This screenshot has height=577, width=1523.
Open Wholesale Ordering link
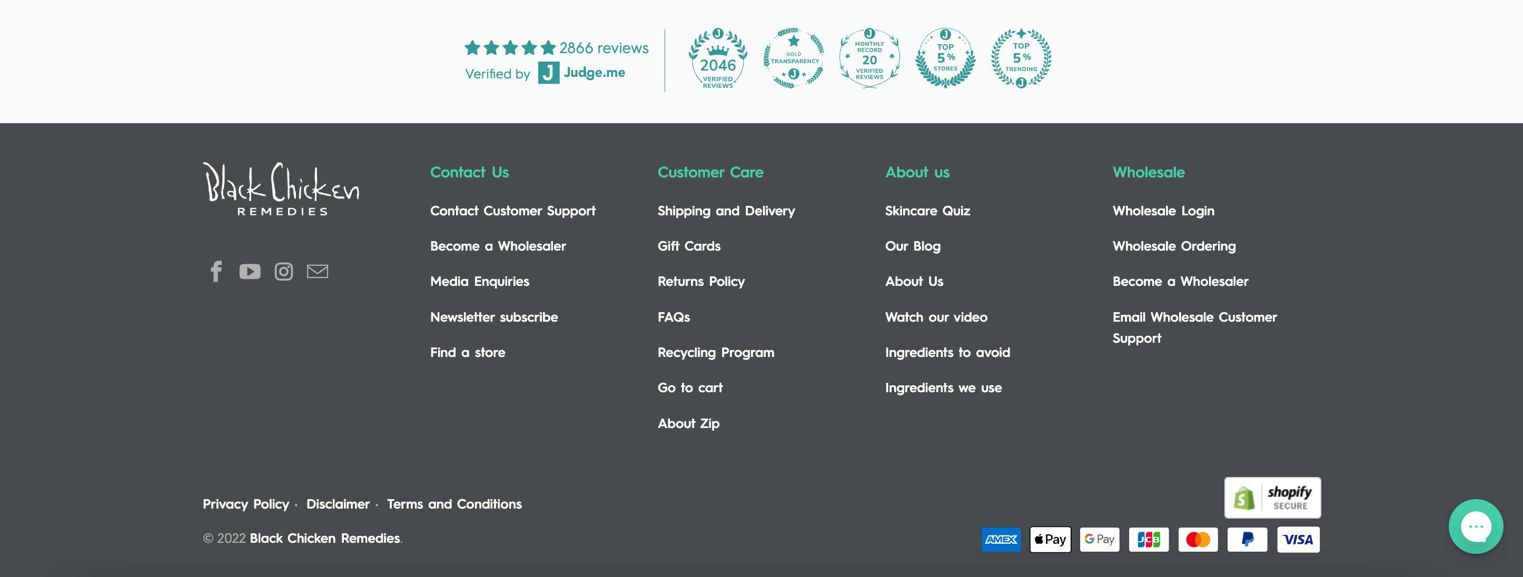pos(1174,246)
